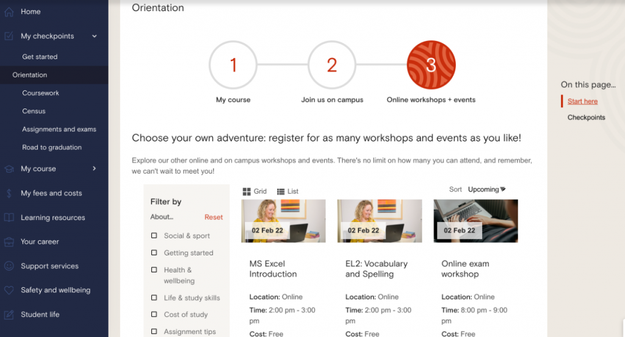Screen dimensions: 625x337
Task: Click the Home menu label
Action: [31, 12]
